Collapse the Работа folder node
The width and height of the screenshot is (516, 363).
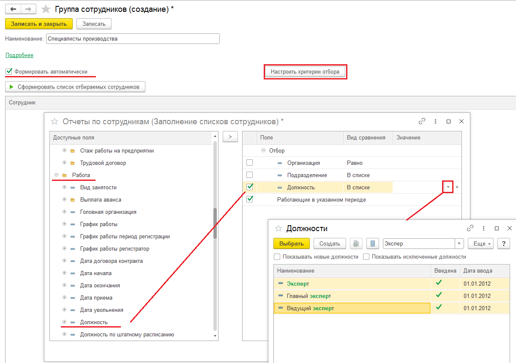56,175
